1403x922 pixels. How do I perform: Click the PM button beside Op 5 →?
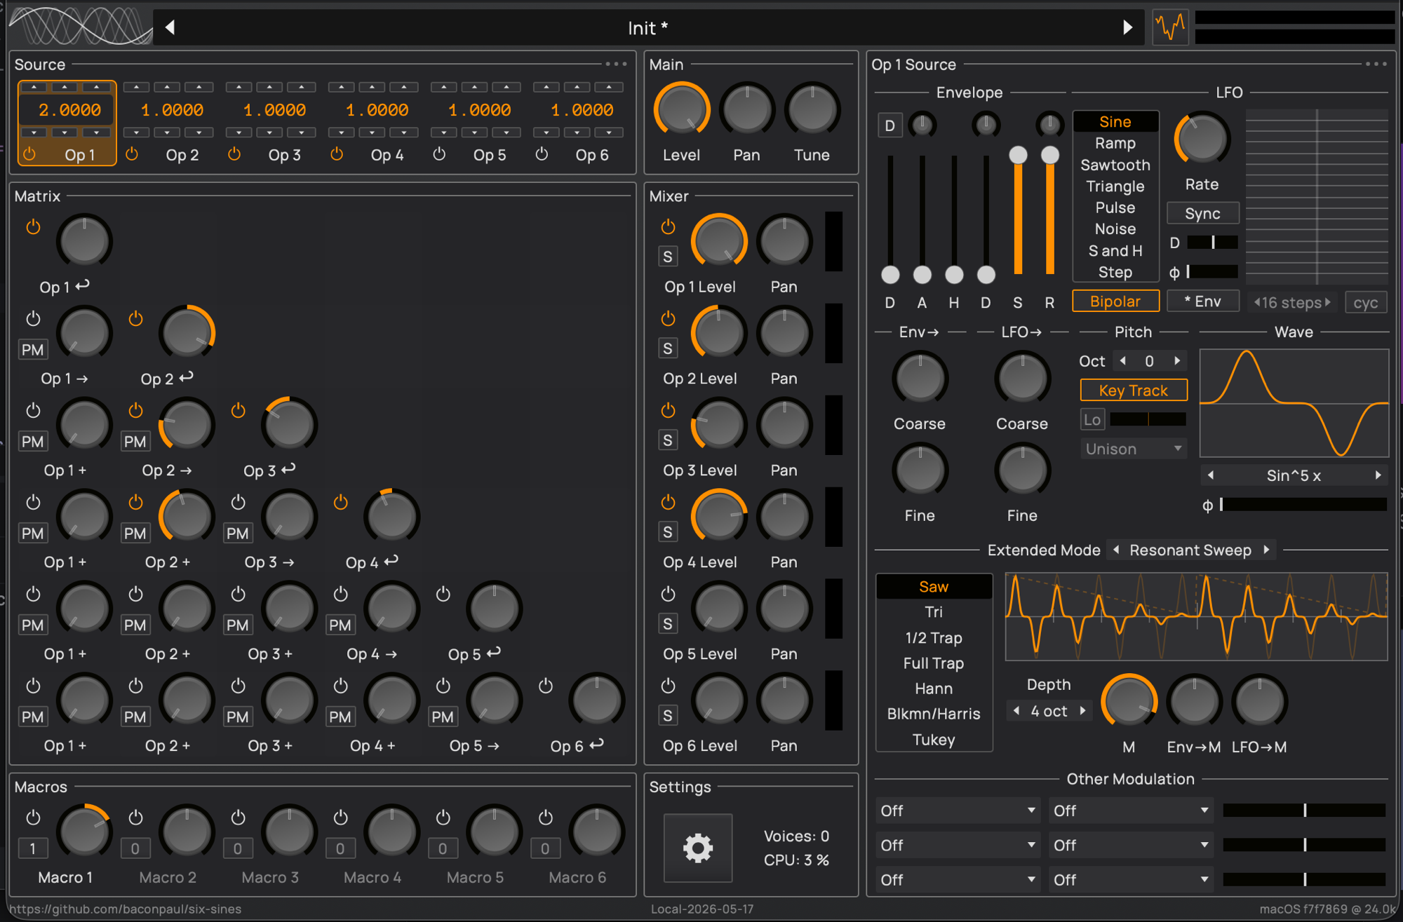(443, 717)
